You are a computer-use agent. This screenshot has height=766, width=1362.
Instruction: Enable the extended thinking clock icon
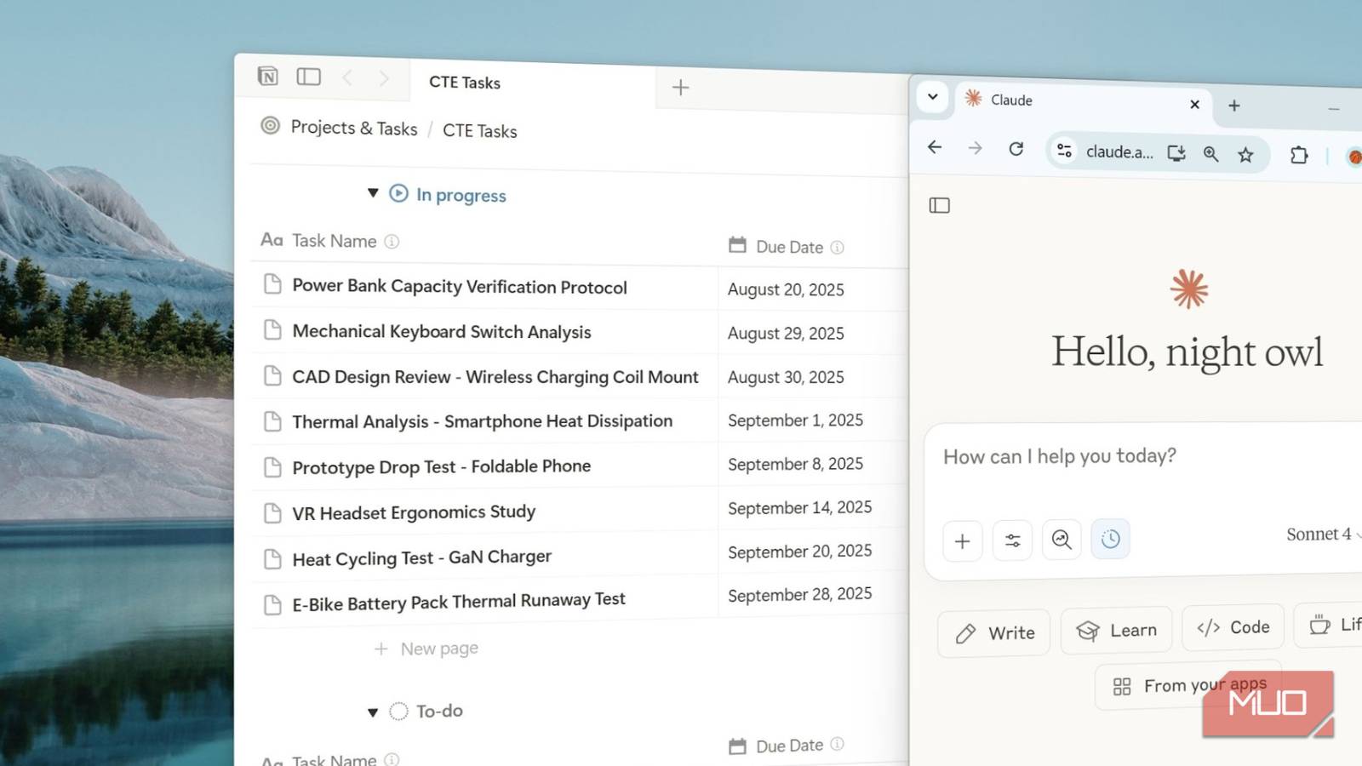(1109, 539)
